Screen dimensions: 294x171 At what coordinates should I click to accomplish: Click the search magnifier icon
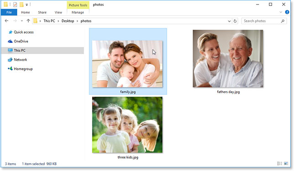[x=283, y=21]
